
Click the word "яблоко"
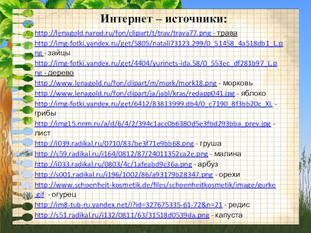pyautogui.click(x=253, y=93)
